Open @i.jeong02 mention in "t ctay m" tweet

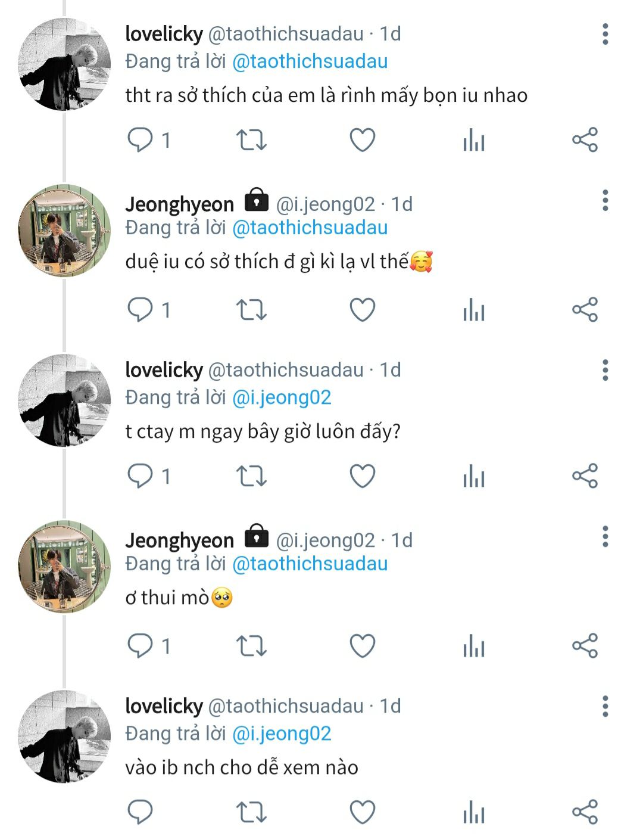(x=282, y=397)
